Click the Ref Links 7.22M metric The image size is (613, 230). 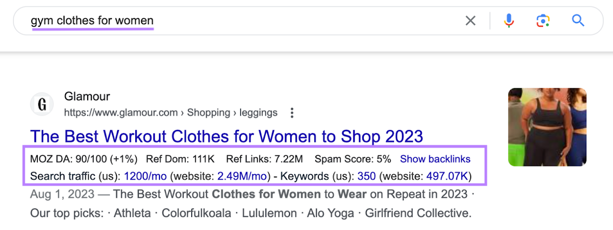click(x=264, y=159)
